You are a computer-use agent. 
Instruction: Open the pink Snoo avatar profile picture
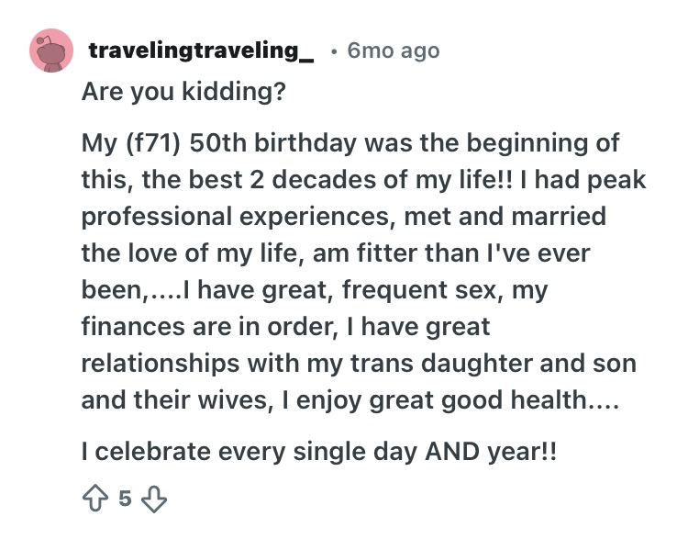(x=50, y=51)
